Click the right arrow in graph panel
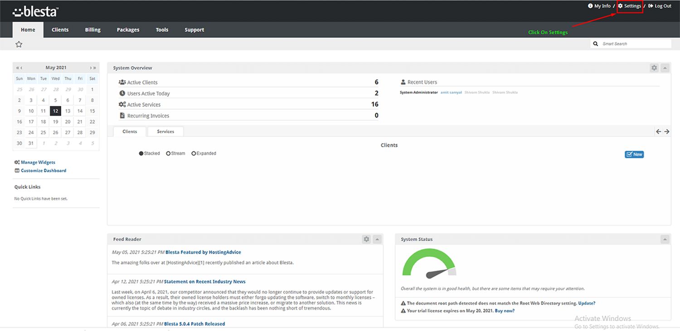Viewport: 680px width, 331px height. [667, 132]
